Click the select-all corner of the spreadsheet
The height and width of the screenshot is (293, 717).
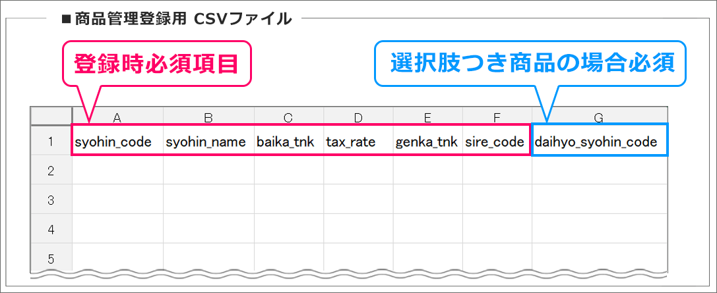coord(51,117)
